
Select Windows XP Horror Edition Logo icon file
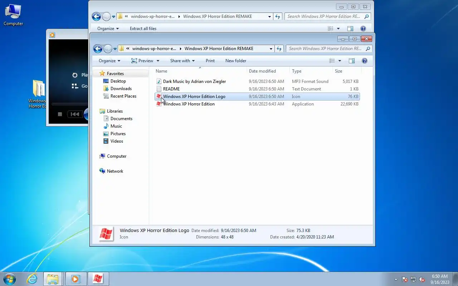[257, 97]
